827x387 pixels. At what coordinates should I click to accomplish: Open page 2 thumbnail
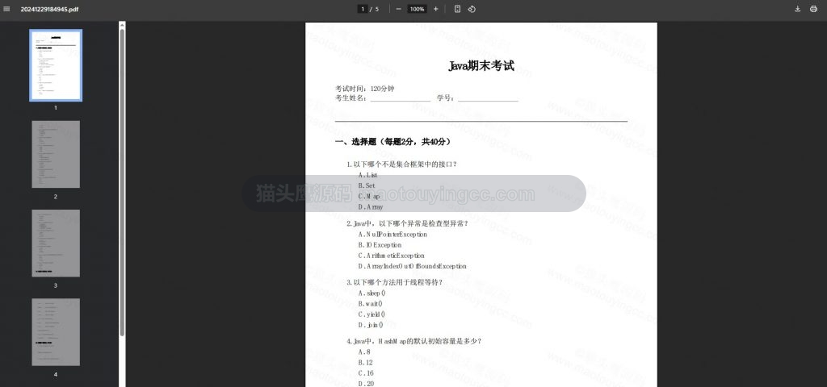56,154
